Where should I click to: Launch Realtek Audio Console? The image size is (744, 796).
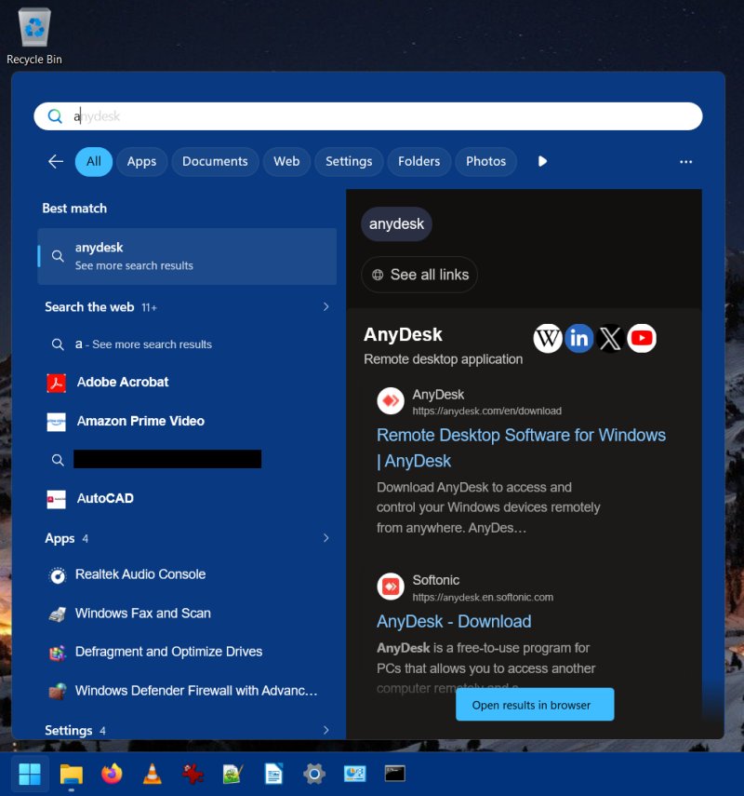pyautogui.click(x=187, y=574)
